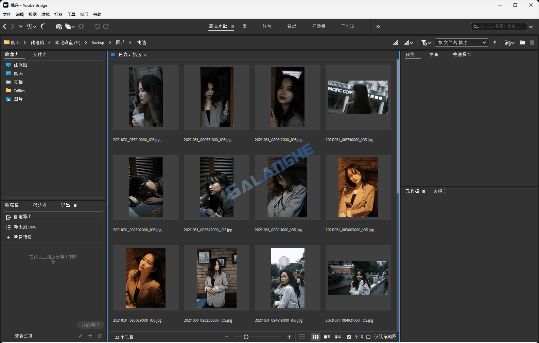Open the 筛选器 panel tab
This screenshot has width=539, height=343.
pyautogui.click(x=40, y=205)
